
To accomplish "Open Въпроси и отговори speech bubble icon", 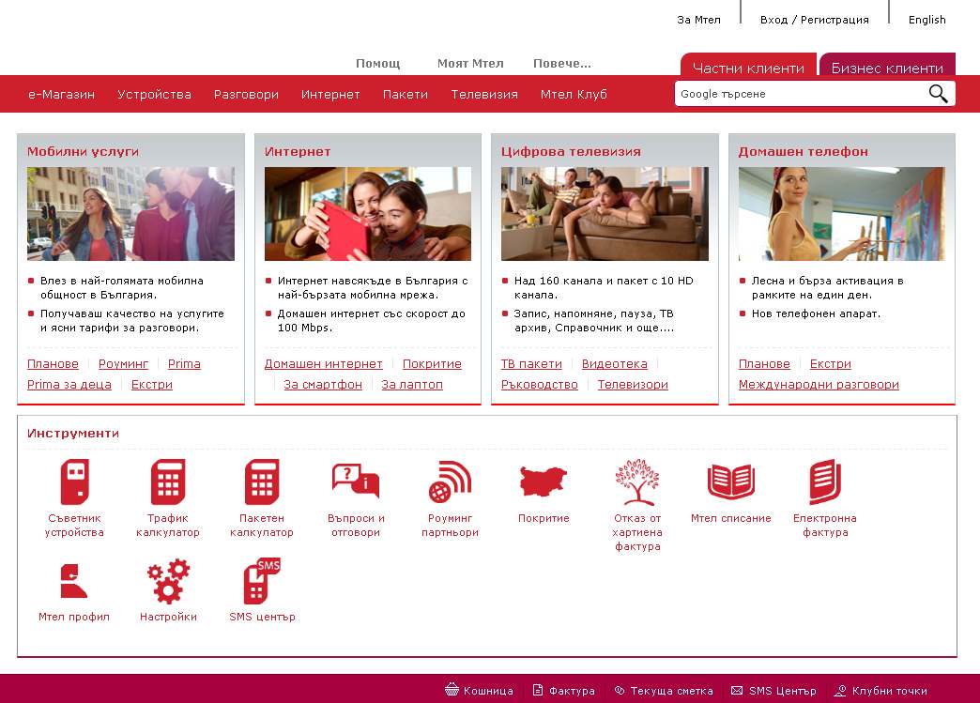I will (356, 481).
